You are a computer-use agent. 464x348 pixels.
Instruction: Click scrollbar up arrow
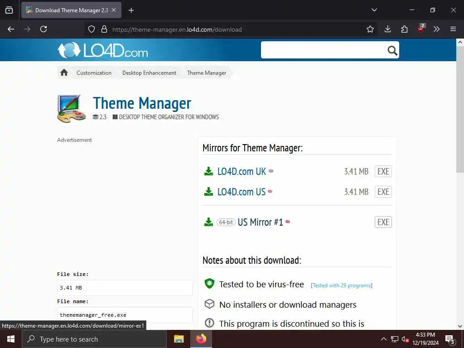point(460,42)
